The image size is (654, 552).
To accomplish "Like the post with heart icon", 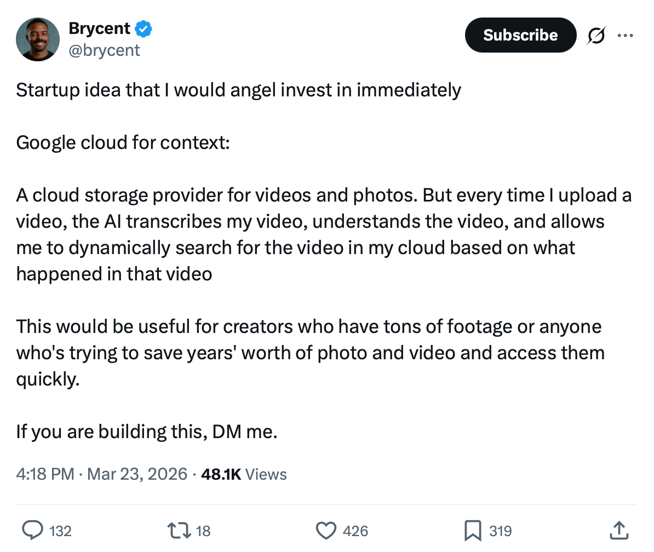I will (x=326, y=530).
